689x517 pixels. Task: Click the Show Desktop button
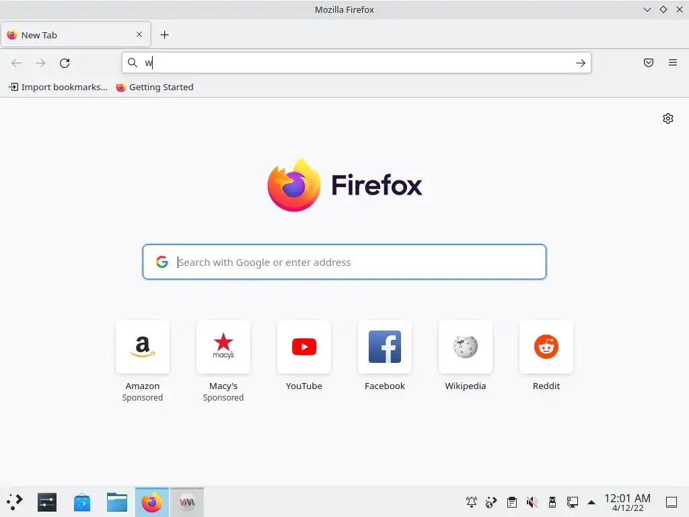pyautogui.click(x=672, y=502)
